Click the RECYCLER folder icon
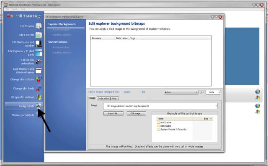268x166 pixels. pos(158,126)
